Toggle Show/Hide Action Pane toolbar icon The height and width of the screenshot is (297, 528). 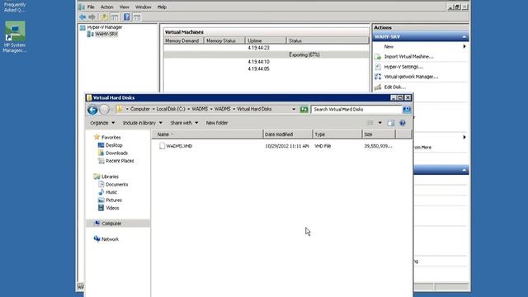[137, 16]
